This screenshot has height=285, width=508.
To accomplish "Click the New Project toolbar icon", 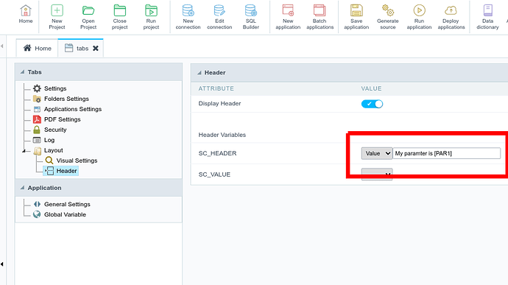I will [57, 11].
